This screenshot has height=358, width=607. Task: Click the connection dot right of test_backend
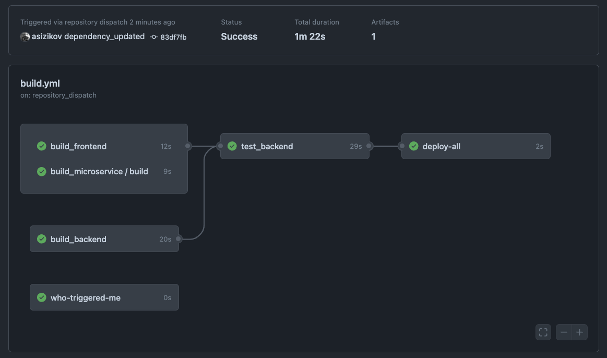[x=368, y=146]
